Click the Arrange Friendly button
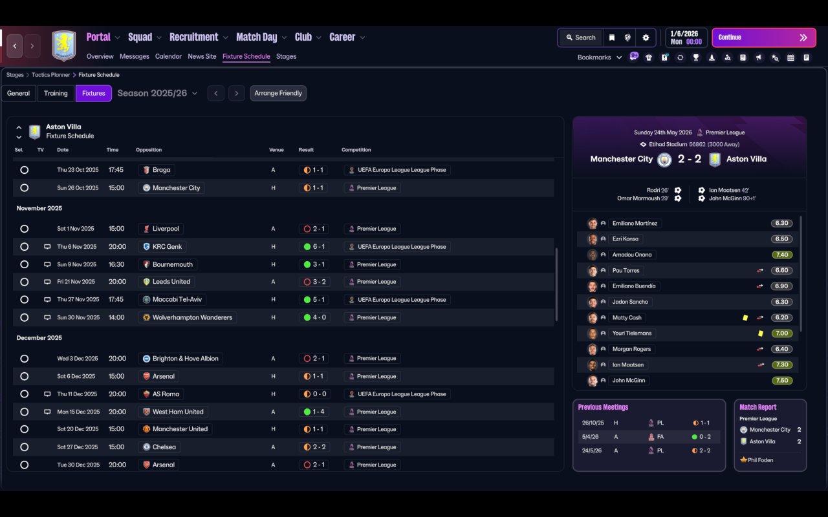 point(278,93)
